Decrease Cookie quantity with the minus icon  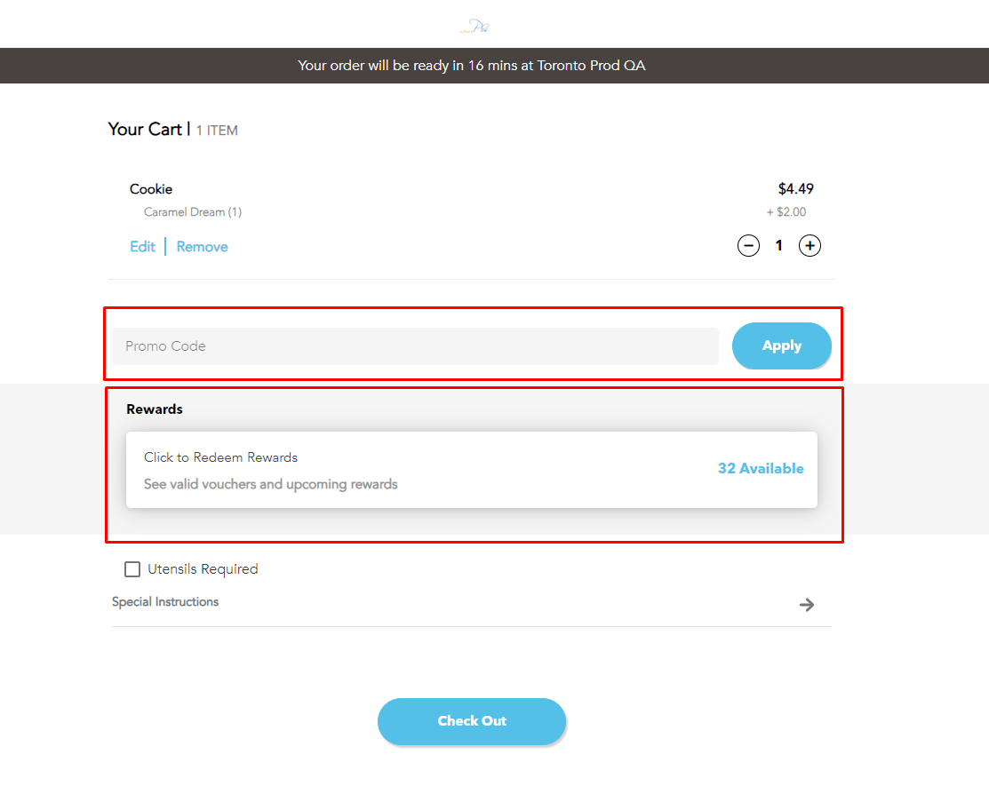click(749, 245)
